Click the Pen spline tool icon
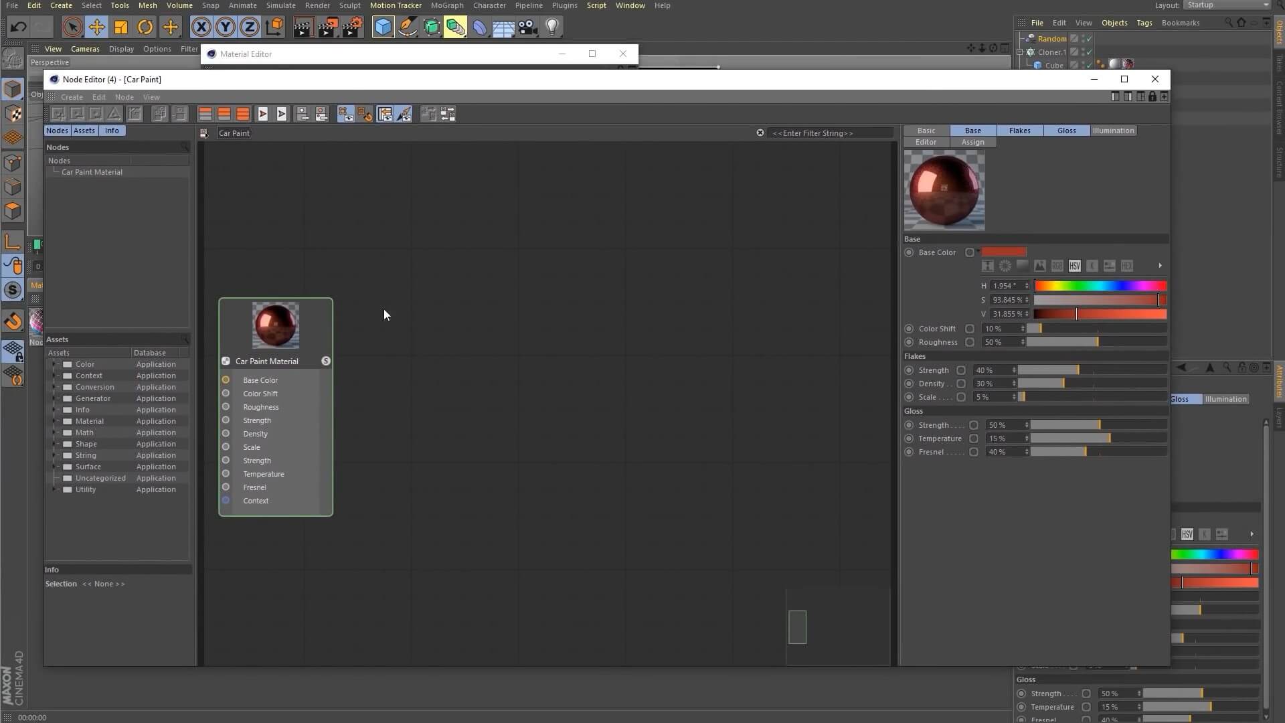 (x=407, y=27)
